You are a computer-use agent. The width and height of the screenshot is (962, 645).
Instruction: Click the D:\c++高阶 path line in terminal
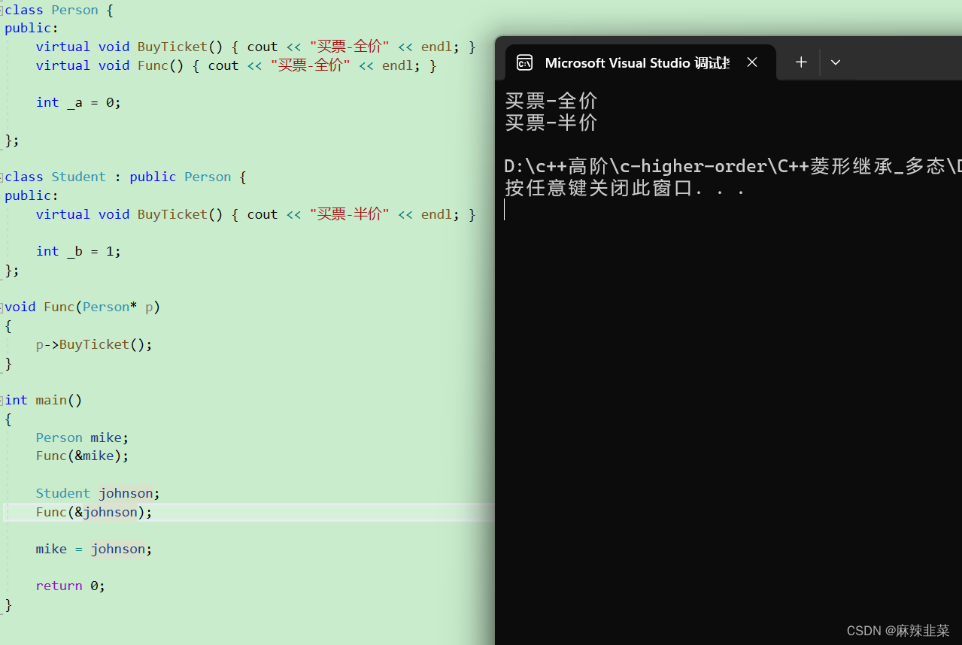point(677,165)
